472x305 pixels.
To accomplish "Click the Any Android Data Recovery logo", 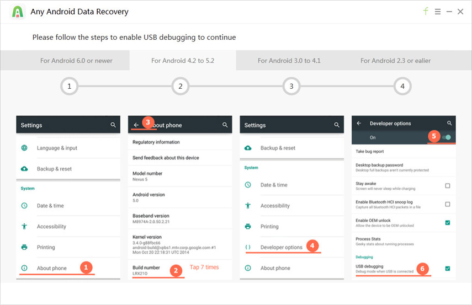I will tap(18, 12).
